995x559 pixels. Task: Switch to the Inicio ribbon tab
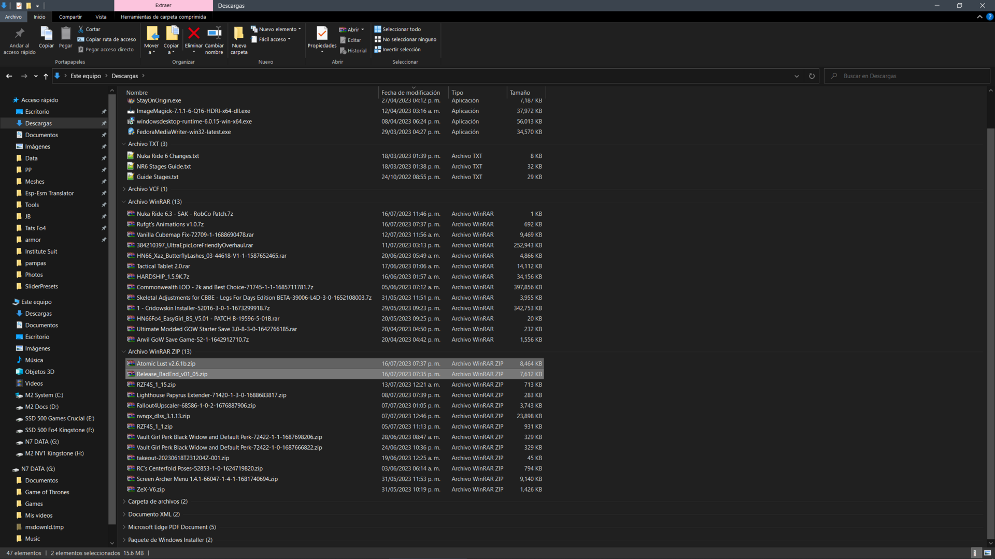click(39, 17)
